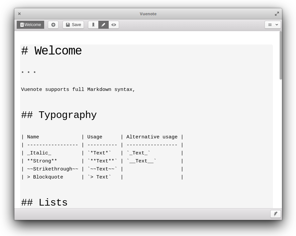Click the '~~Strikethrough~~' table cell
This screenshot has height=236, width=296.
click(53, 169)
